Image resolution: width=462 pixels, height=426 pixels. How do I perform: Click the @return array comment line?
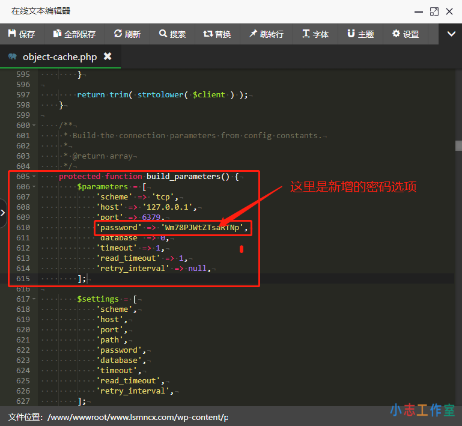click(x=103, y=156)
